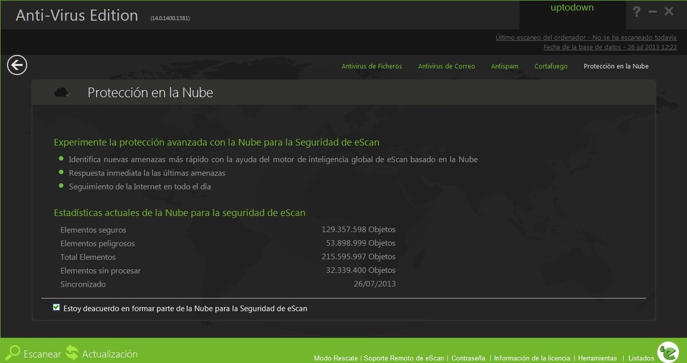
Task: Select Protección en la Nube tab
Action: [x=616, y=66]
